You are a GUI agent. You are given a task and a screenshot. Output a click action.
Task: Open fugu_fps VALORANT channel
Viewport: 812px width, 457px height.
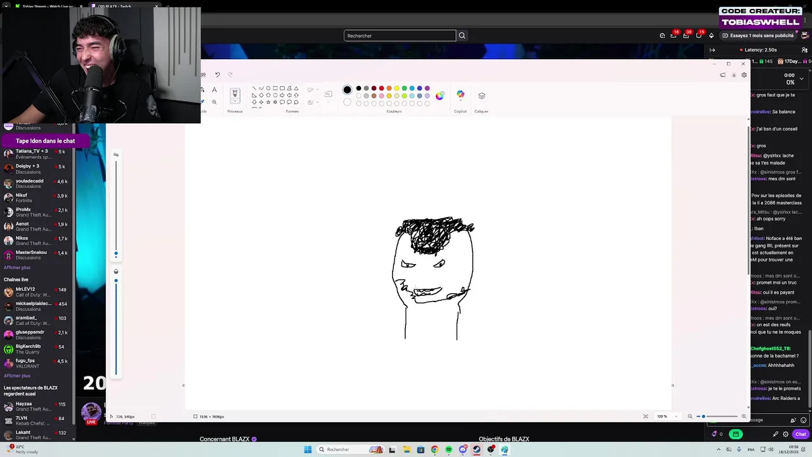click(37, 363)
